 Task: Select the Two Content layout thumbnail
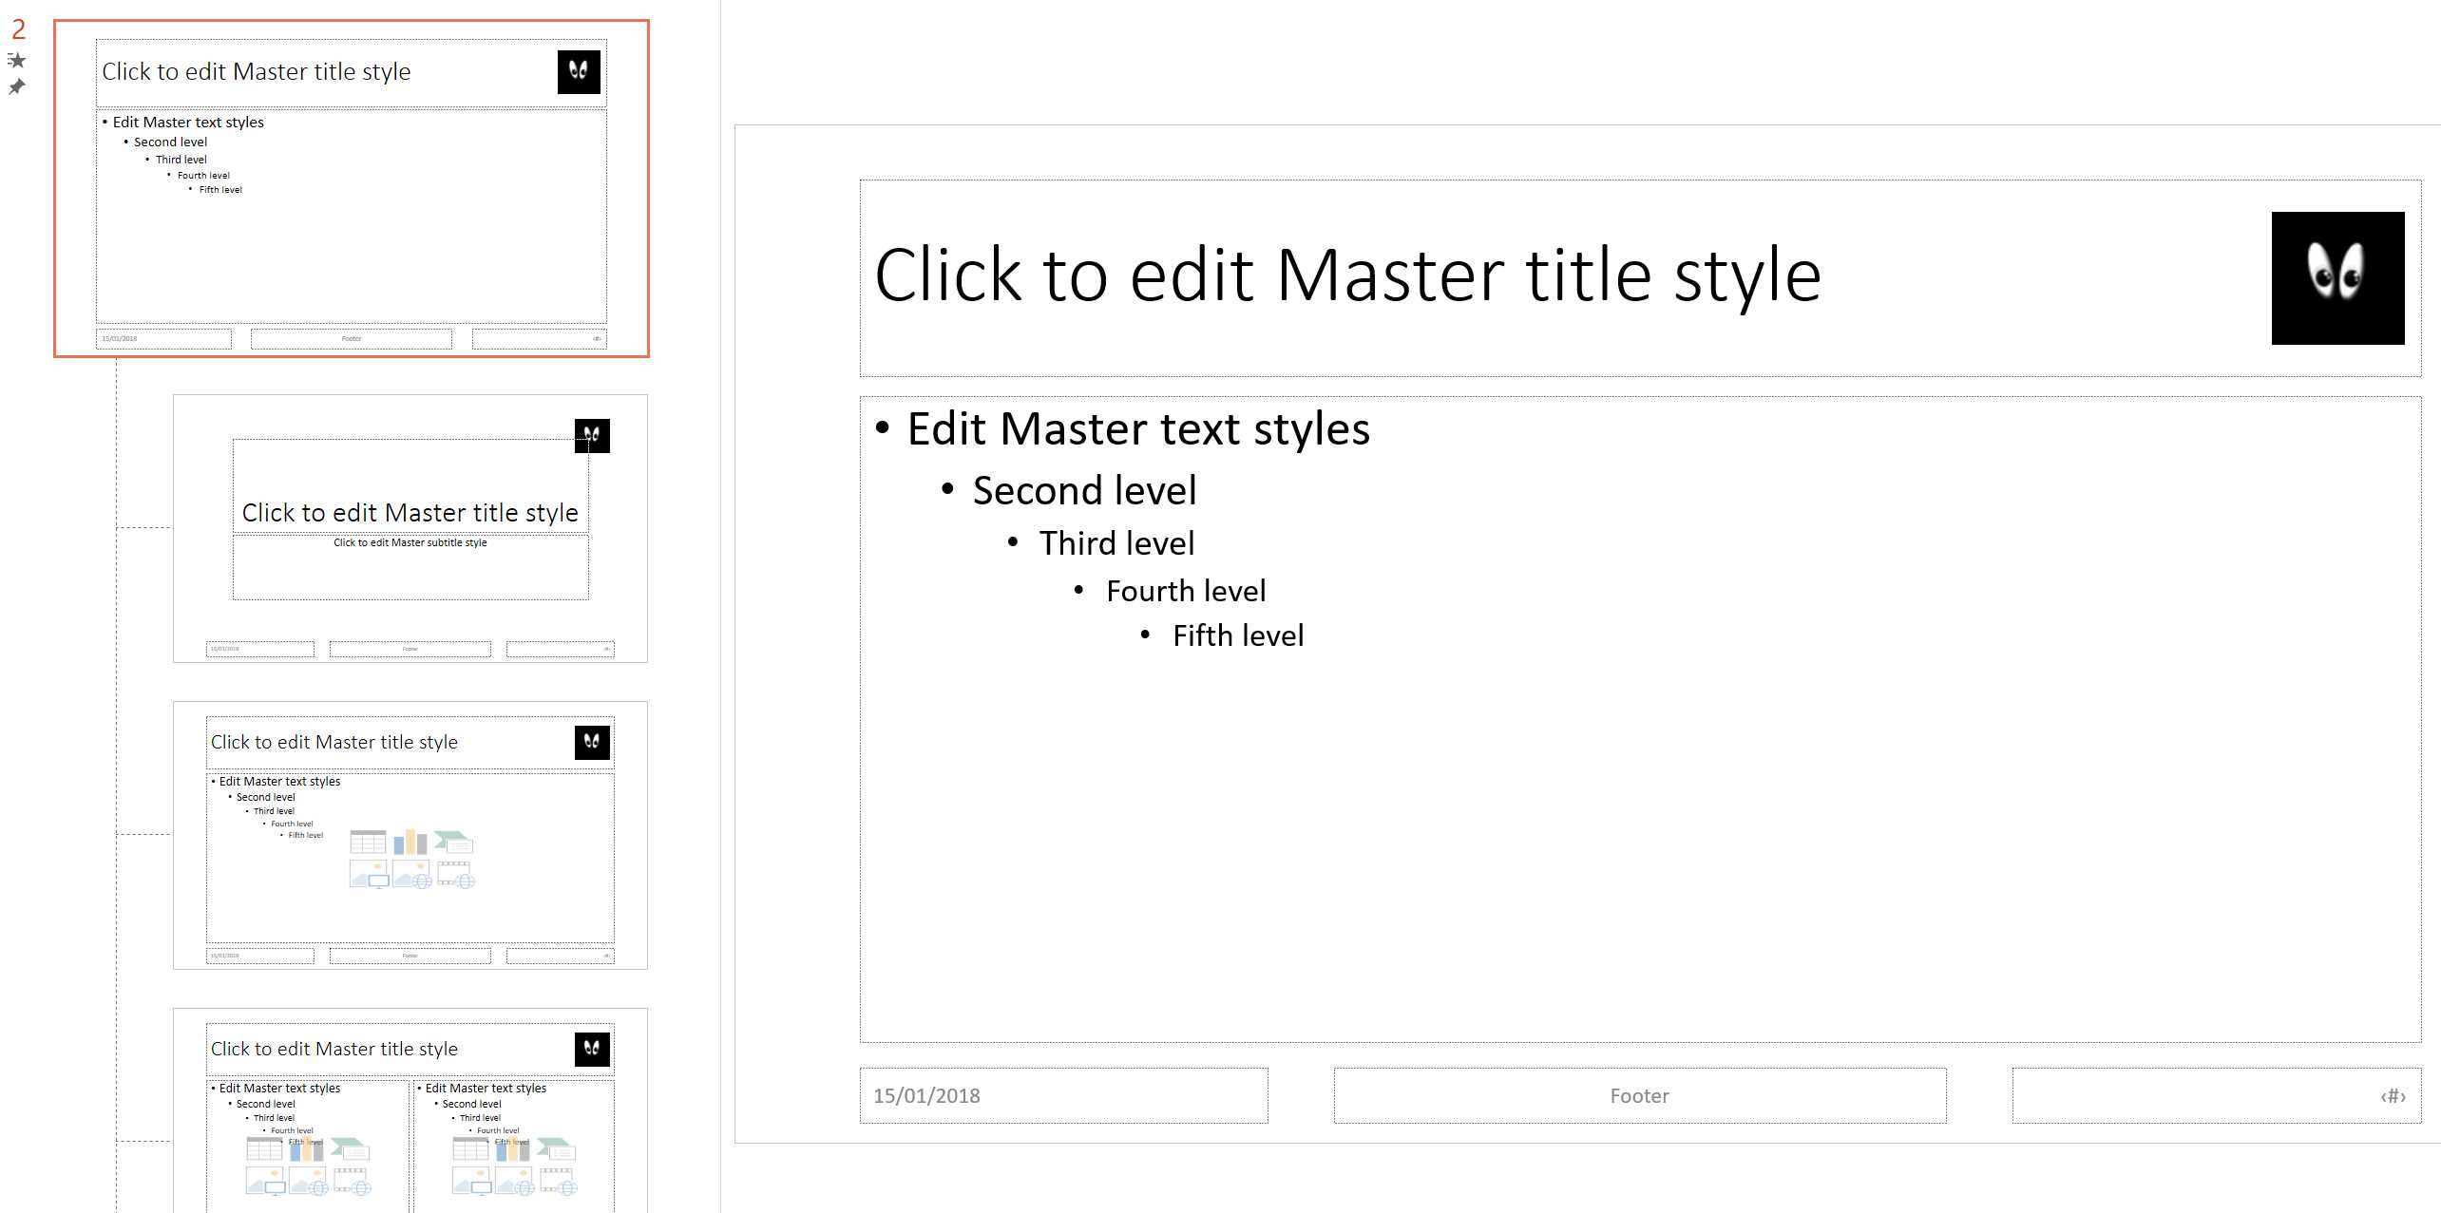(410, 1092)
